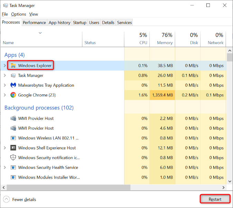This screenshot has width=233, height=208.
Task: Click the Windows Security notification shield icon
Action: click(13, 158)
